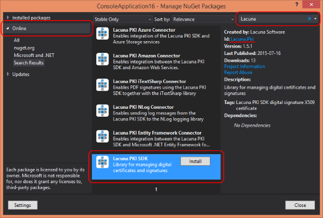This screenshot has width=323, height=218.
Task: Click the Lacuna PKI Entity Framework Connector icon
Action: click(x=103, y=136)
